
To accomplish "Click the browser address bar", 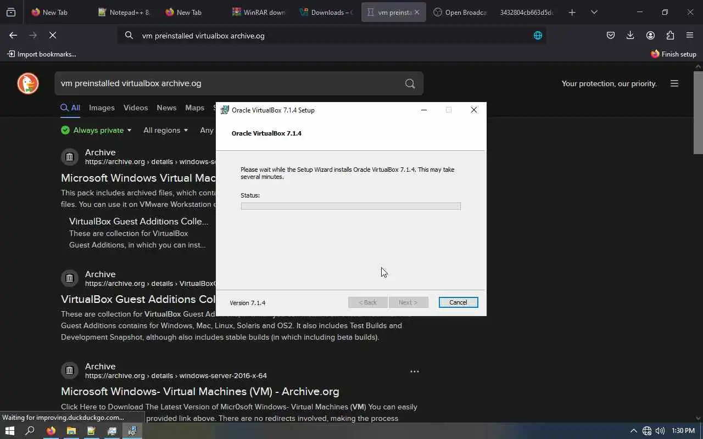I will [x=332, y=35].
